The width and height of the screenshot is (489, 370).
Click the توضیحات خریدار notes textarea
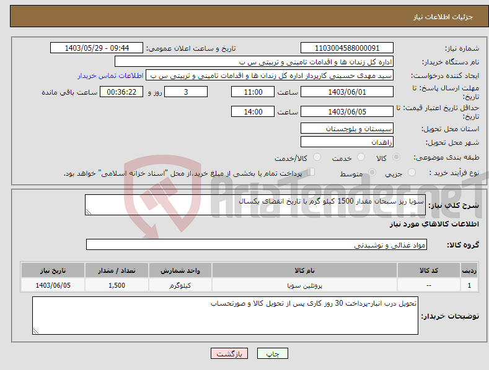225,316
